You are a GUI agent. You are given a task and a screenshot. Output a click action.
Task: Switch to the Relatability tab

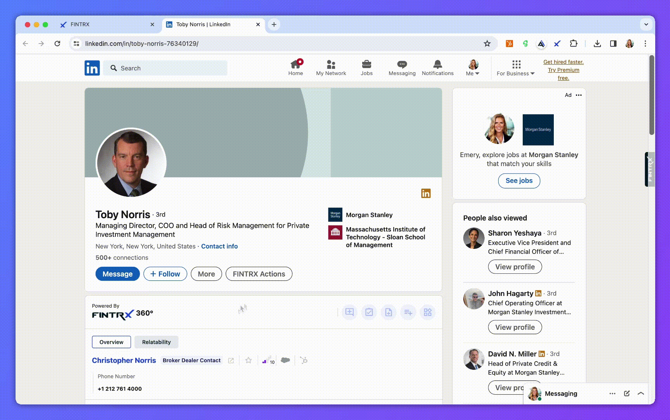[x=156, y=342]
